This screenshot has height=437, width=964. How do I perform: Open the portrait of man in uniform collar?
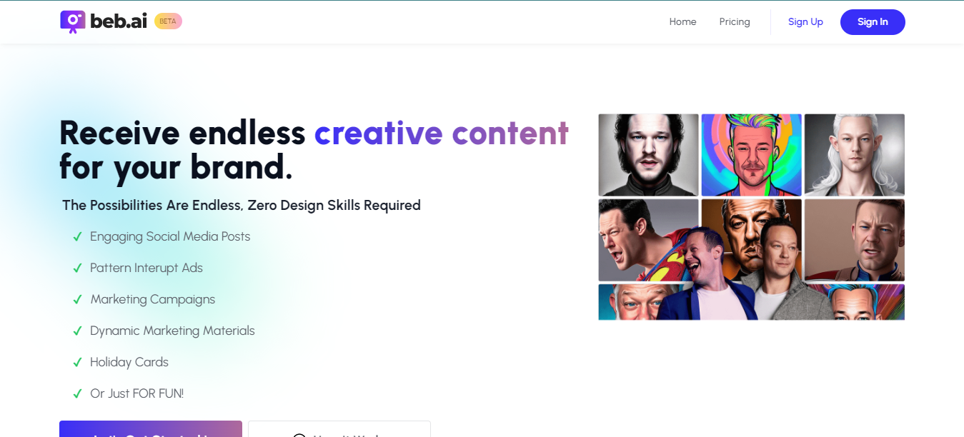pos(855,240)
